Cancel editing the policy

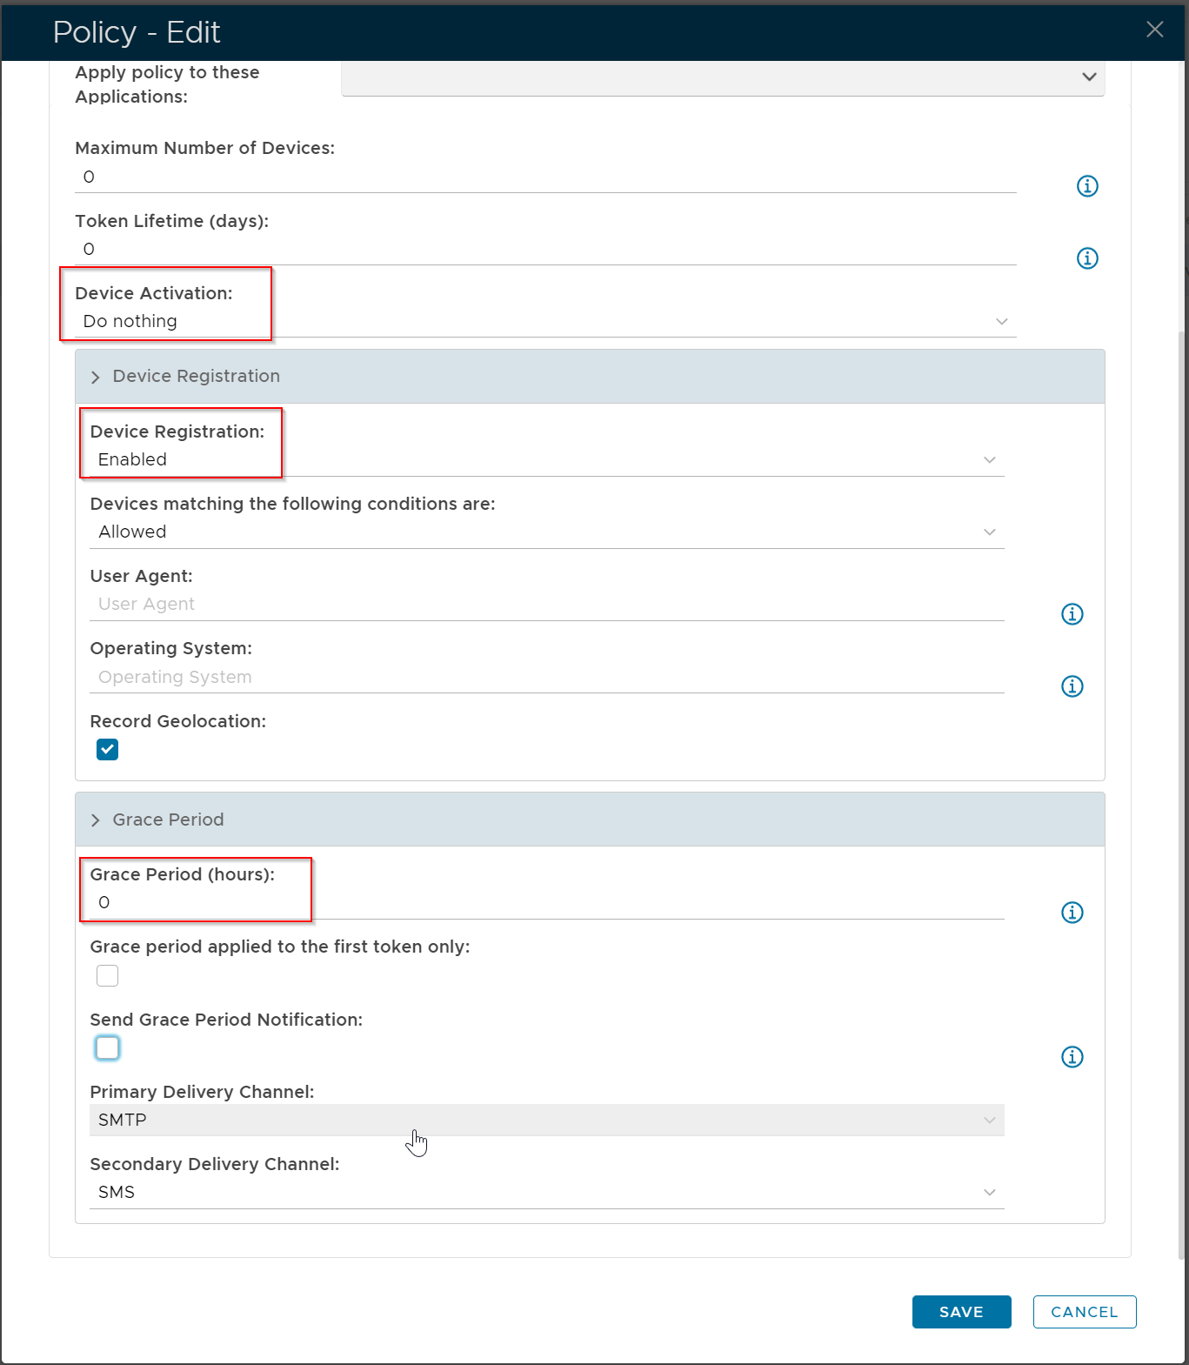click(x=1084, y=1312)
